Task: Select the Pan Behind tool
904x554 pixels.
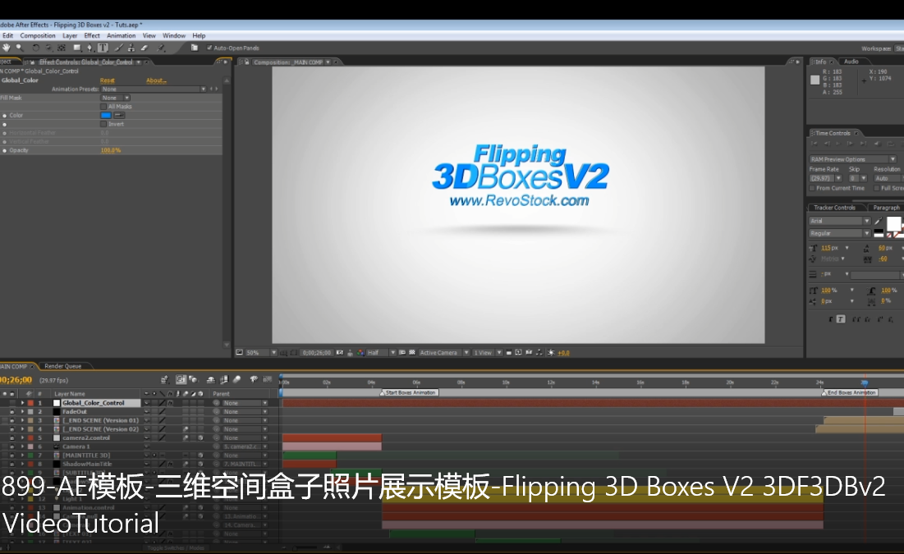Action: tap(62, 48)
